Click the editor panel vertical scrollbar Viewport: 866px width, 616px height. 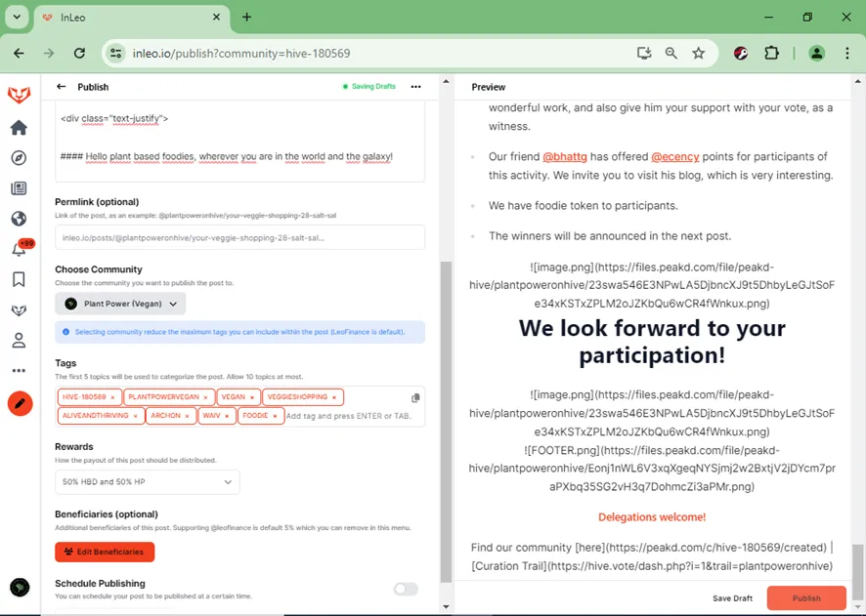tap(446, 422)
